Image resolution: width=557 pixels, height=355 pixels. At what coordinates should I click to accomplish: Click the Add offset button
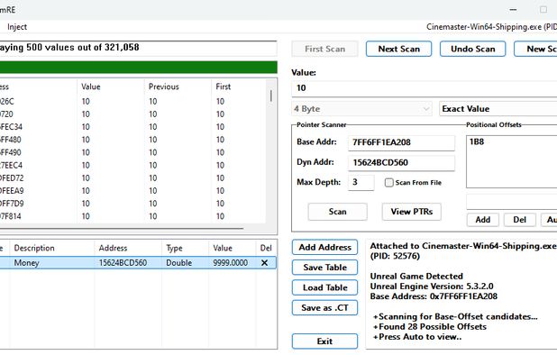coord(483,220)
